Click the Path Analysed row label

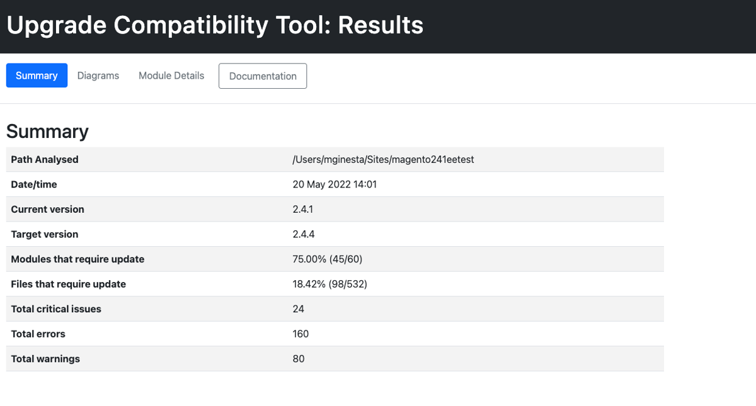click(44, 159)
